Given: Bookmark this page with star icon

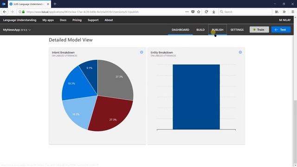Looking at the screenshot, I should 199,12.
